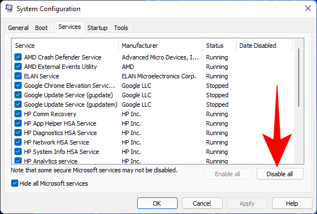
Task: Select HP System Info HSA Service text
Action: (62, 152)
